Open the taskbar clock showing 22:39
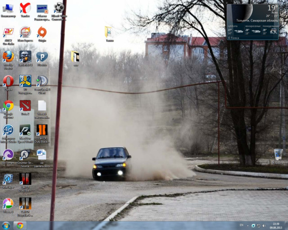The height and width of the screenshot is (230, 288). pos(276,226)
